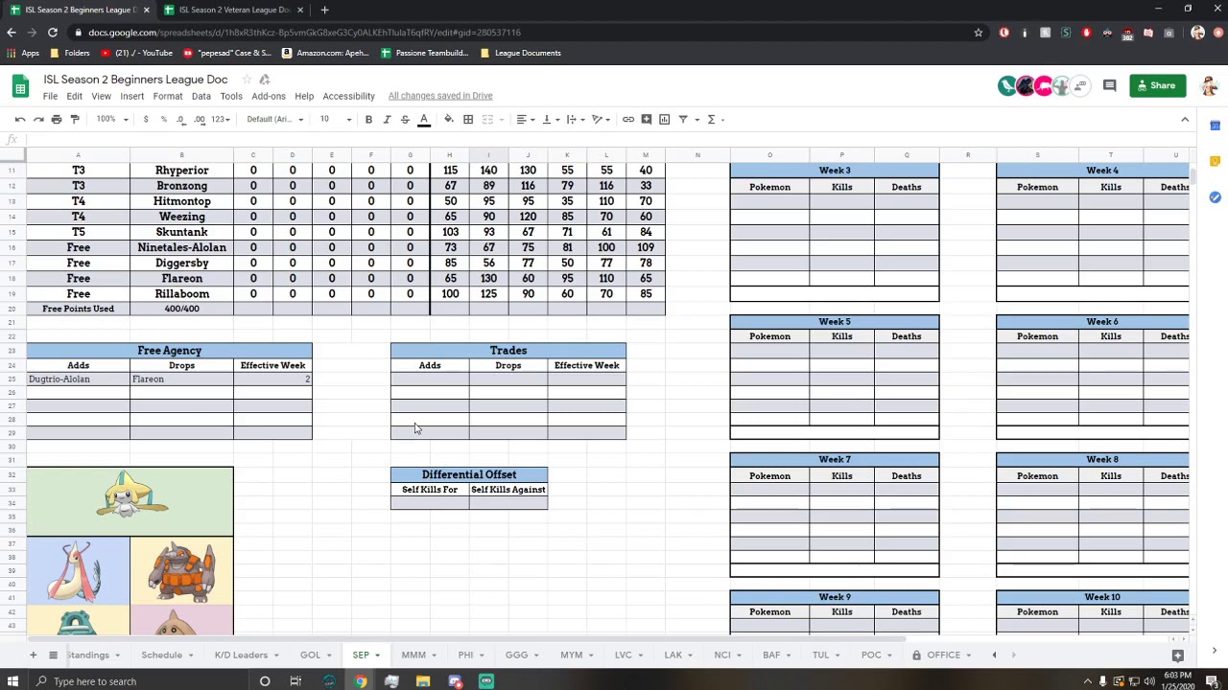Click the Add Sheet plus button
The width and height of the screenshot is (1228, 690).
click(33, 655)
